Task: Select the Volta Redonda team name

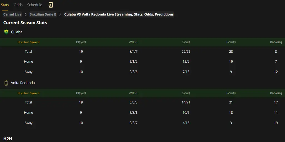Action: tap(23, 83)
